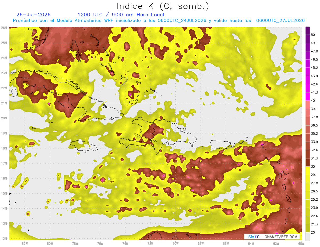Select the 26N latitude axis label
The height and width of the screenshot is (247, 320).
pyautogui.click(x=4, y=28)
